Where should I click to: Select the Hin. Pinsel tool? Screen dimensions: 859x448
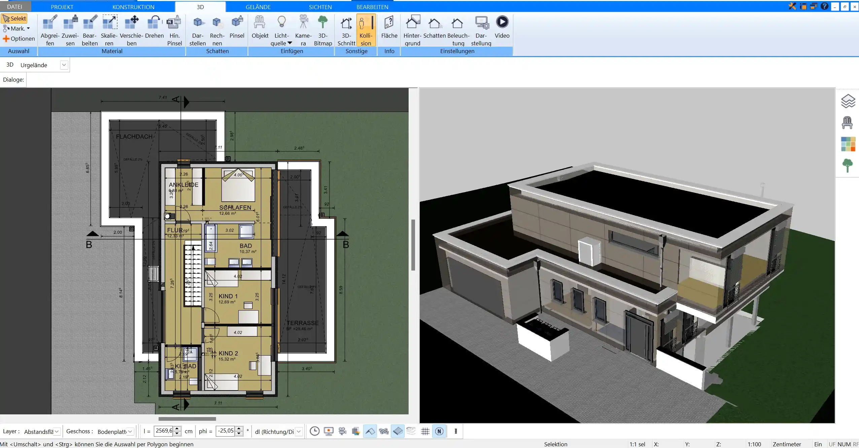point(174,30)
